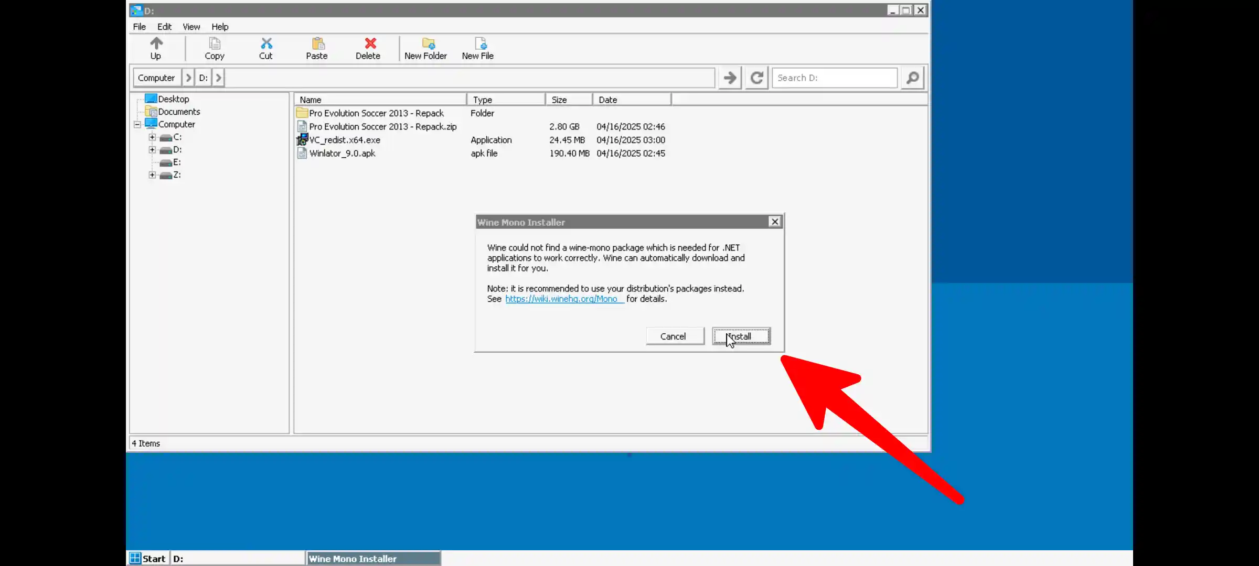
Task: Expand the C: drive in the tree
Action: [x=152, y=137]
